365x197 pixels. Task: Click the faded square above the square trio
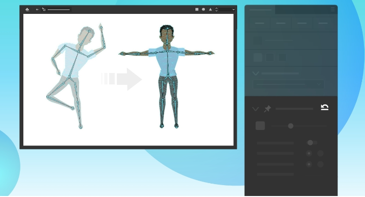pos(258,40)
